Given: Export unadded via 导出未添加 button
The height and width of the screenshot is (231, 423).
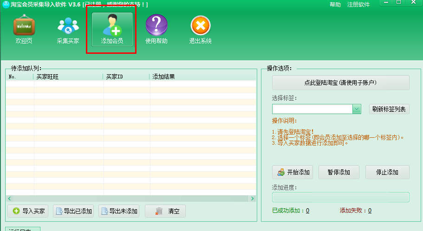Looking at the screenshot, I should [119, 211].
